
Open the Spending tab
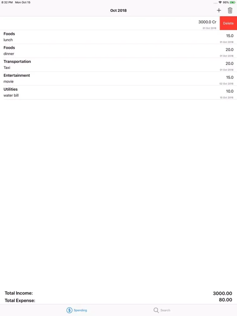click(x=77, y=310)
